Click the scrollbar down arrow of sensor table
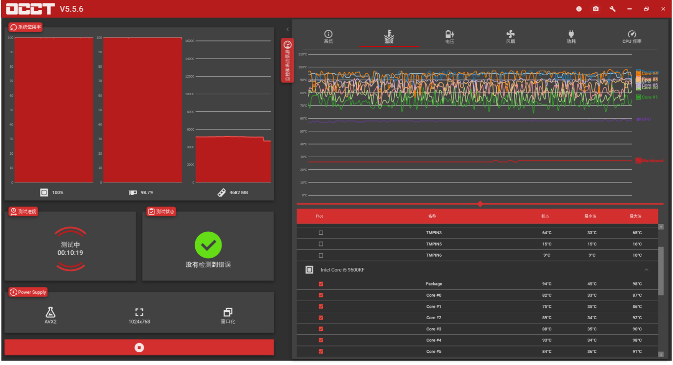673x365 pixels. coord(661,354)
